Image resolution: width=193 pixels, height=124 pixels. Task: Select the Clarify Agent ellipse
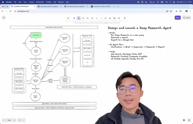click(36, 51)
